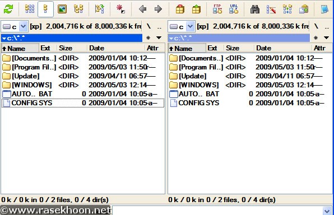The height and width of the screenshot is (215, 334).
Task: Click the left panel free space info text
Action: click(x=86, y=26)
